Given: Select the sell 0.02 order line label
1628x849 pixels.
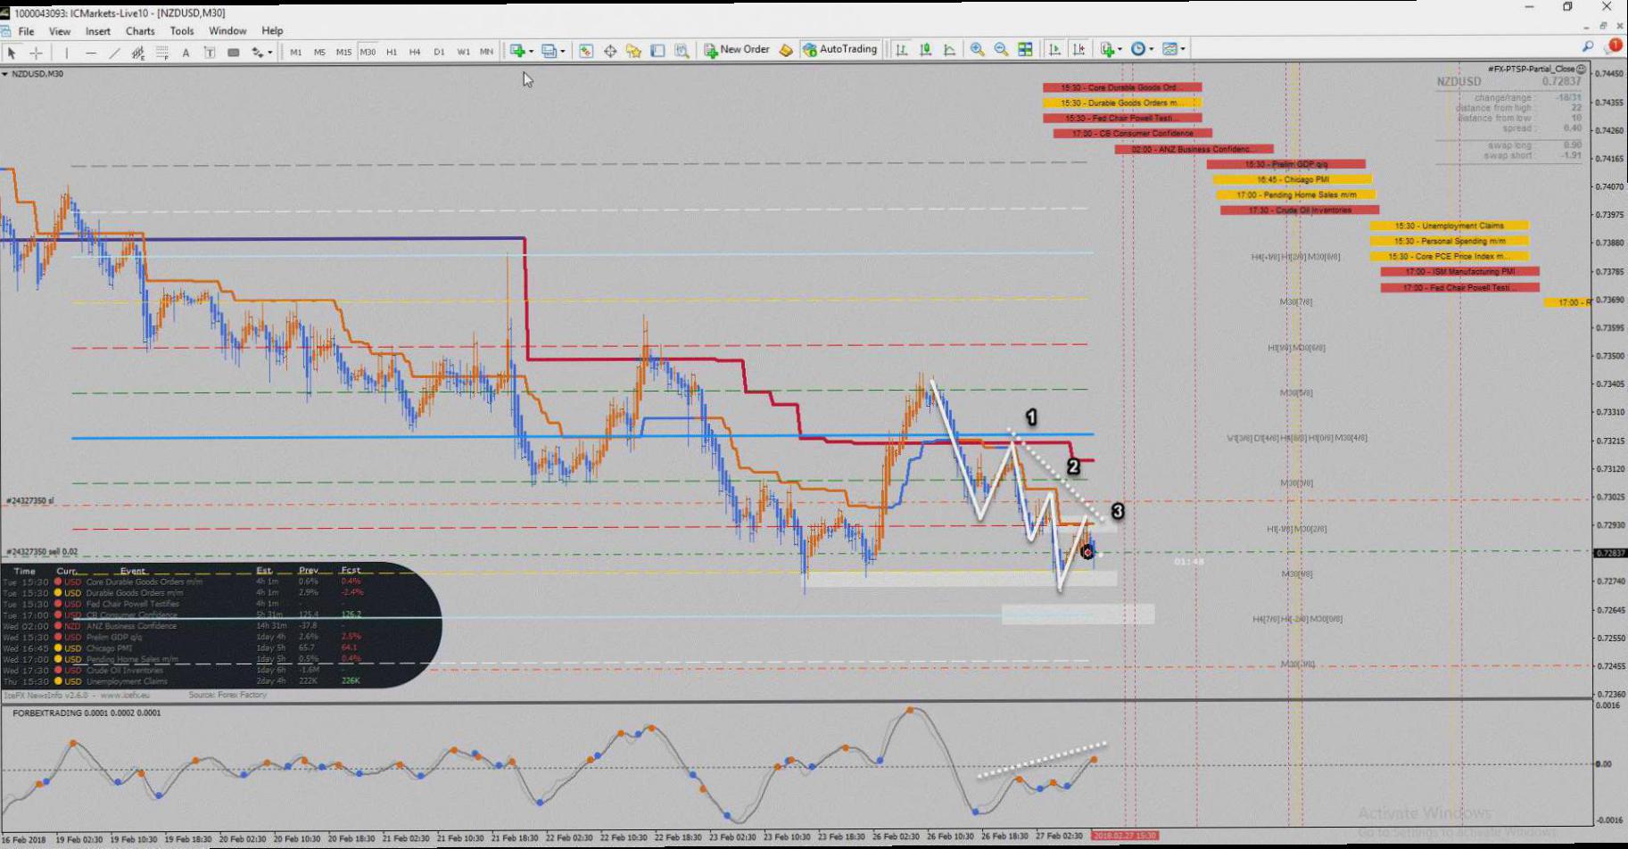Looking at the screenshot, I should pos(42,552).
